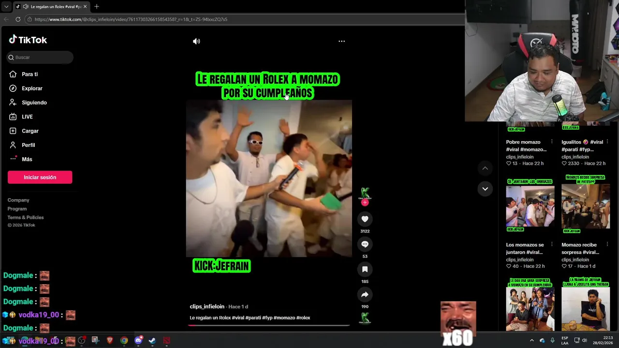Open 'Le dan una gran sorpresa' thumbnail

530,304
